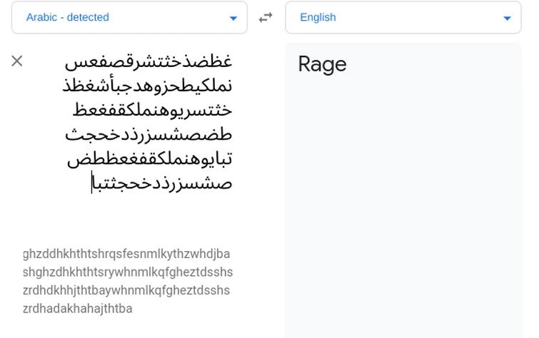Click the final transliteration line "zrdhadakhahajthtba"
This screenshot has width=539, height=338.
[78, 309]
